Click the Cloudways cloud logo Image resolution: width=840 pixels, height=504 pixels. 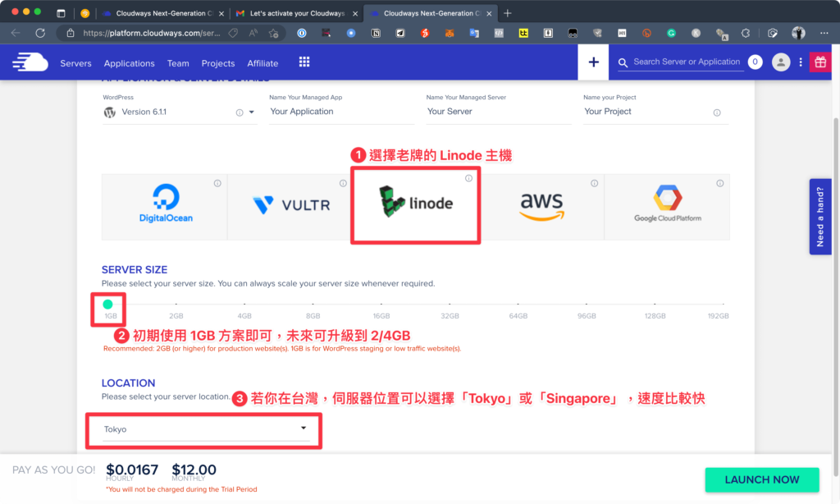pyautogui.click(x=30, y=62)
